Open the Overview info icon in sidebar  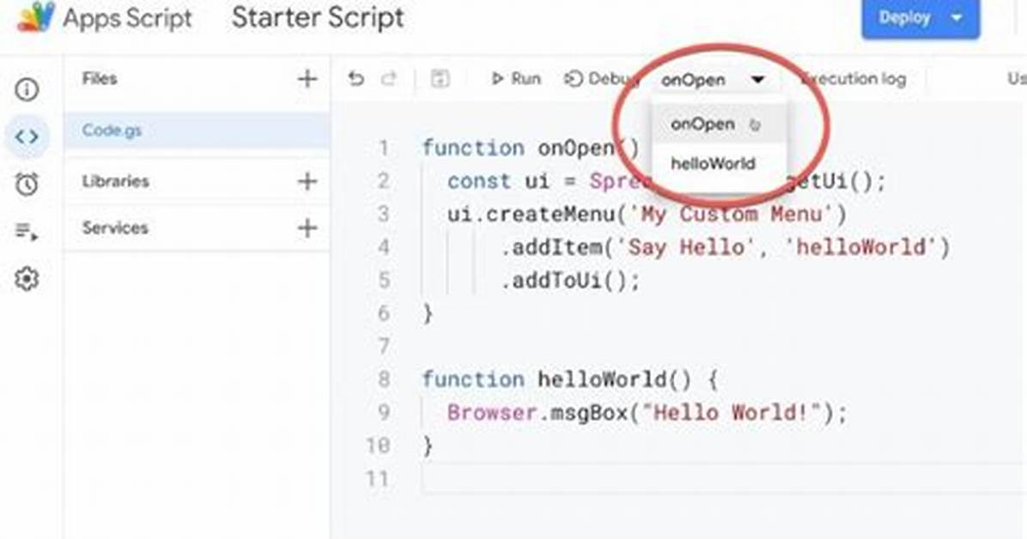pos(27,90)
